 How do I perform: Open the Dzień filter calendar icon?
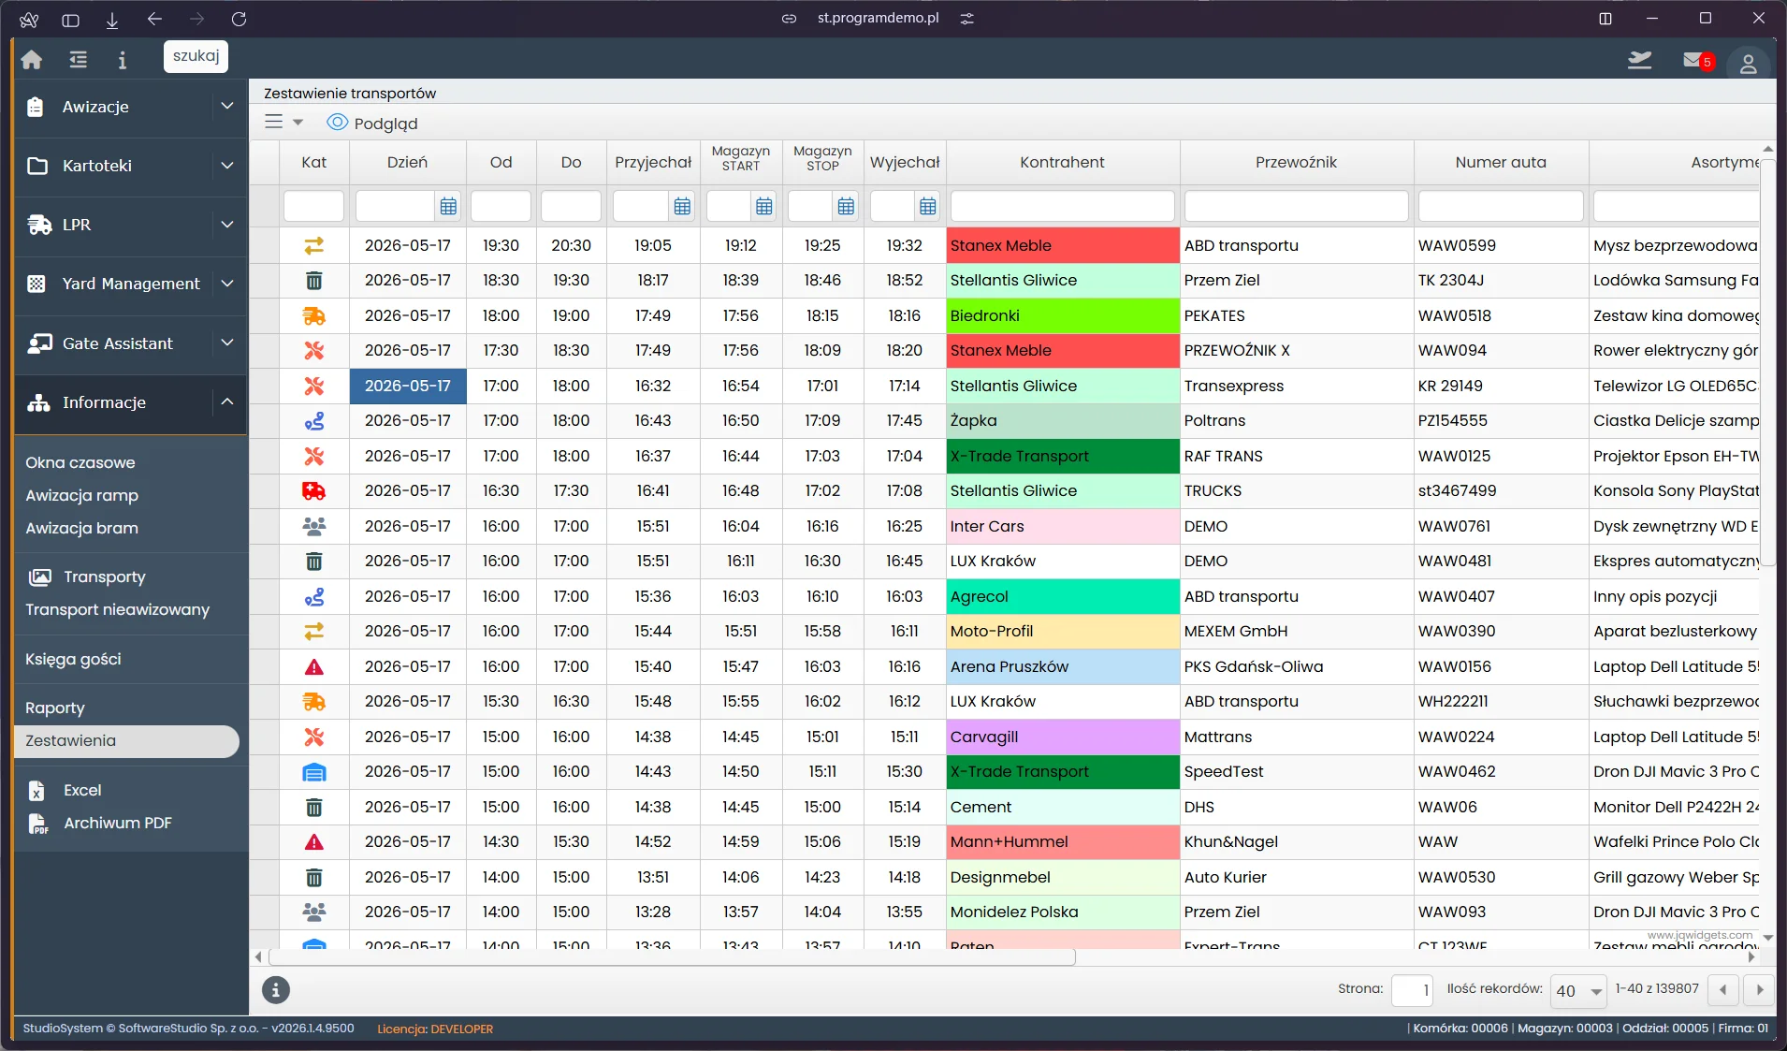[x=448, y=206]
